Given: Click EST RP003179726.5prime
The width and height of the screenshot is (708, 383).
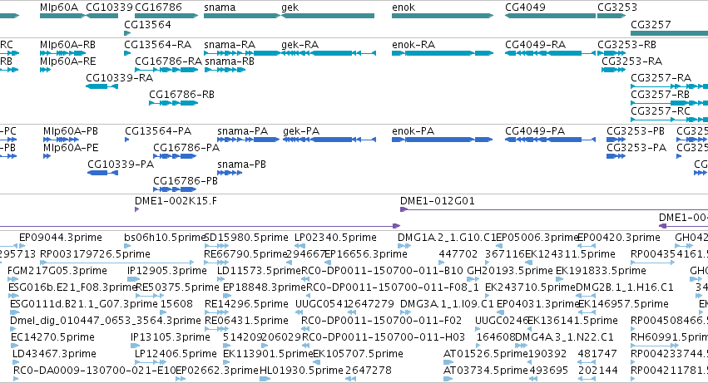Looking at the screenshot, I should tap(96, 254).
